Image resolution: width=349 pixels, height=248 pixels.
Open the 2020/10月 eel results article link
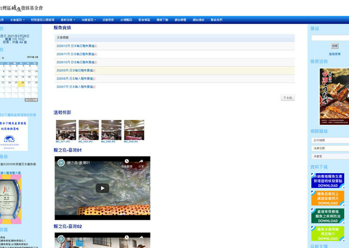pyautogui.click(x=75, y=63)
